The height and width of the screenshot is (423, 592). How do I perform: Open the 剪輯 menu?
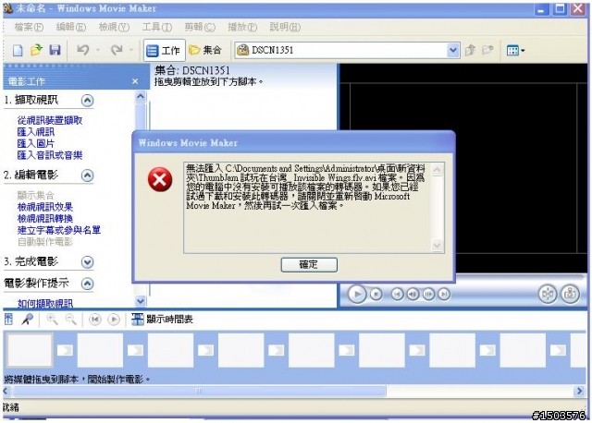[x=200, y=27]
